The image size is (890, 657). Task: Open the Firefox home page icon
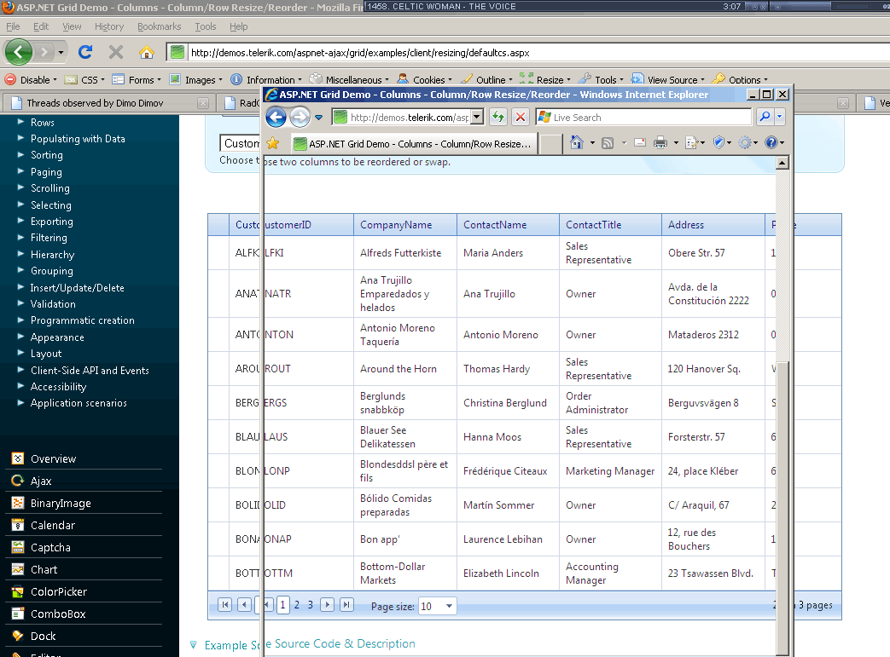pyautogui.click(x=147, y=52)
